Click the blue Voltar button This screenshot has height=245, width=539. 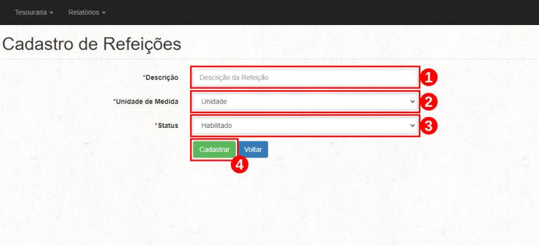(x=253, y=150)
